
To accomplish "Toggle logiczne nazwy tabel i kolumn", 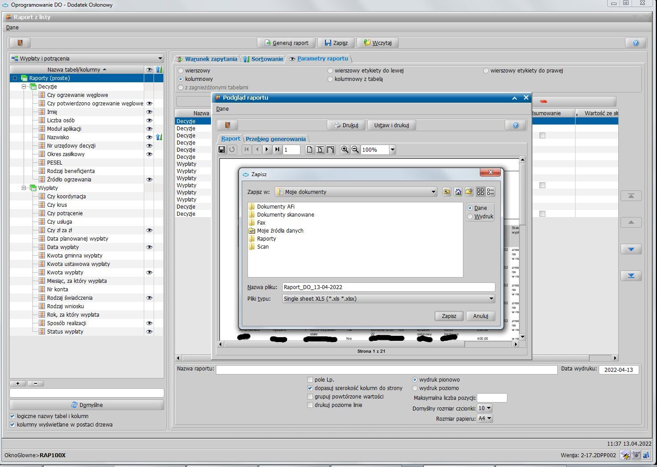I will pyautogui.click(x=12, y=416).
